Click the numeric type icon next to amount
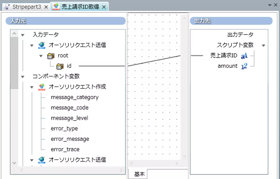280x179 pixels. pos(244,66)
